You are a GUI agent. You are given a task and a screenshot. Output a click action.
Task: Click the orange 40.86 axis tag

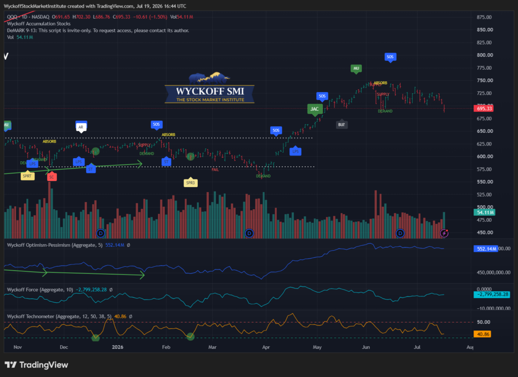(x=482, y=334)
